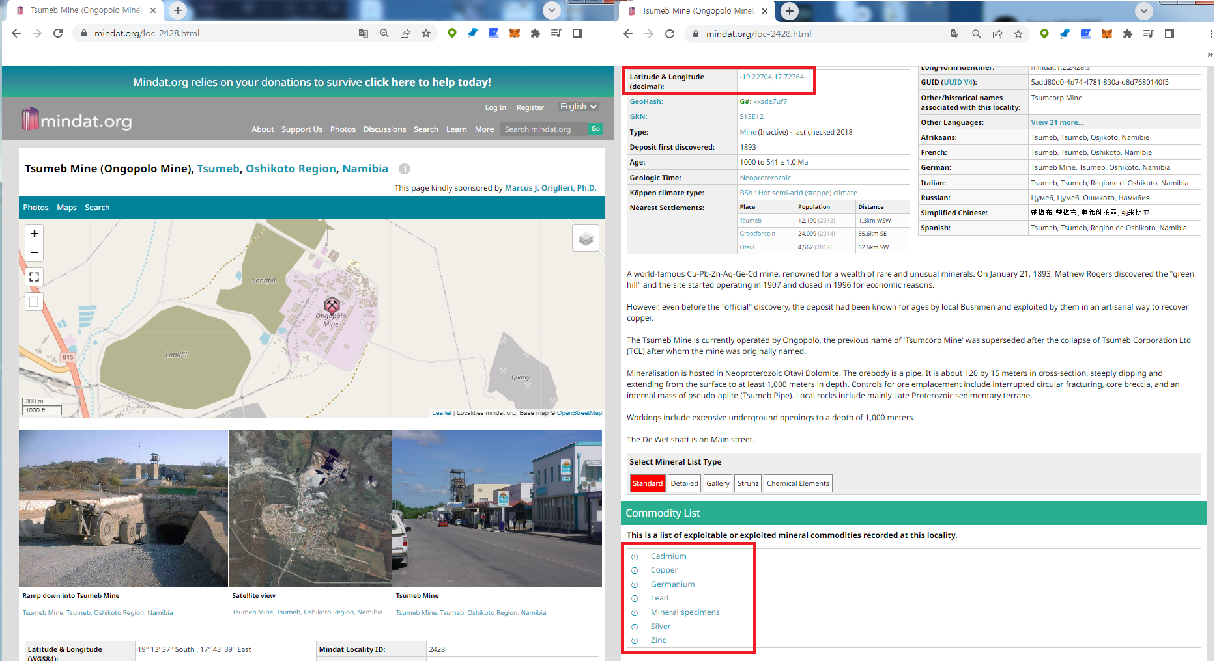
Task: Open Satellite view photo thumbnail
Action: (x=310, y=508)
